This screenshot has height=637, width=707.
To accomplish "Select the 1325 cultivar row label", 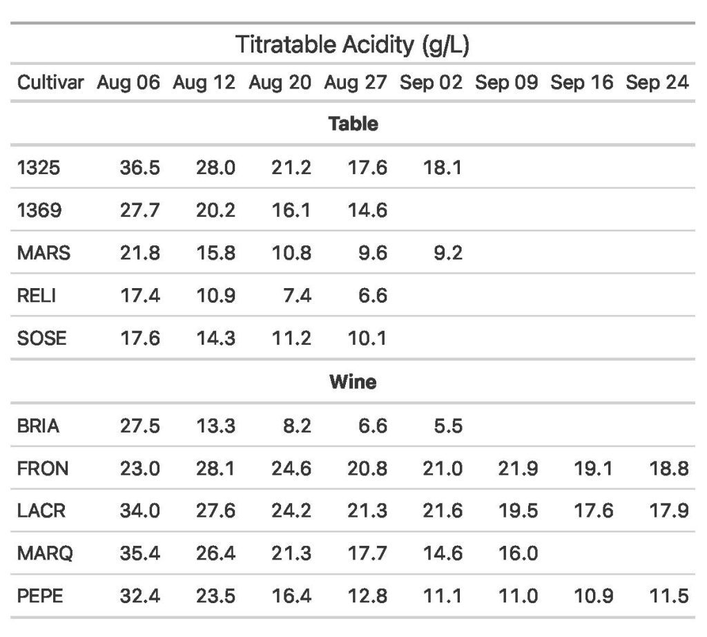I will (39, 168).
